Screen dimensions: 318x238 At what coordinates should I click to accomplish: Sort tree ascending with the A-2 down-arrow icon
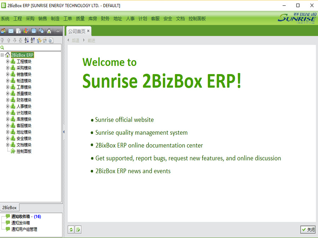pos(26,40)
